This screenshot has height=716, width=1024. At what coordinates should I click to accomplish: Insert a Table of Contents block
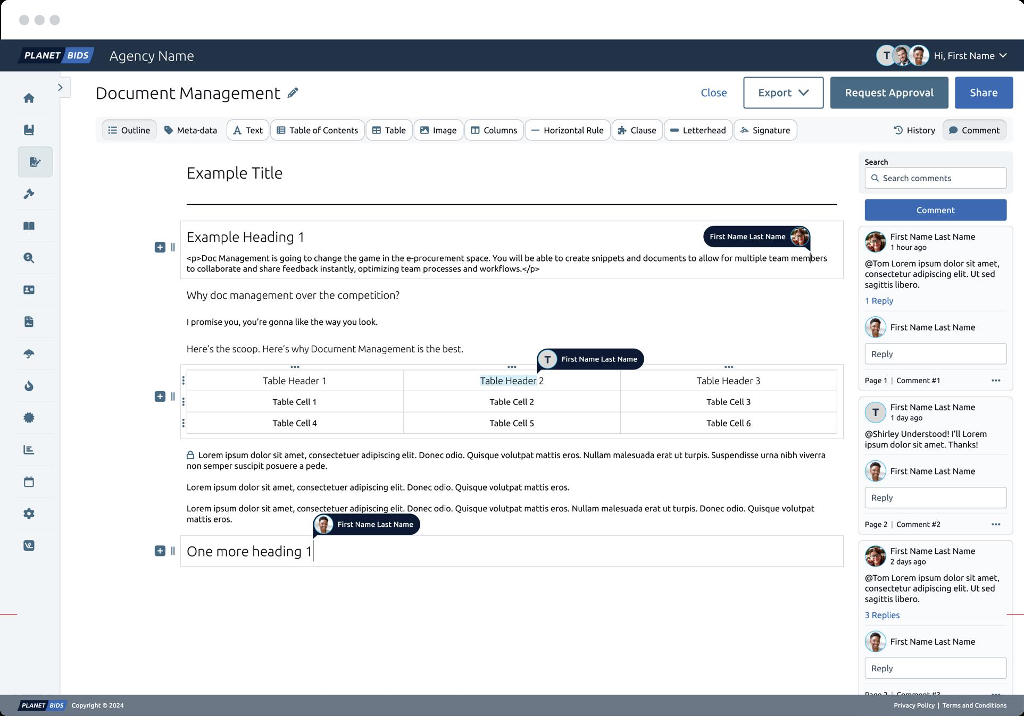[317, 130]
